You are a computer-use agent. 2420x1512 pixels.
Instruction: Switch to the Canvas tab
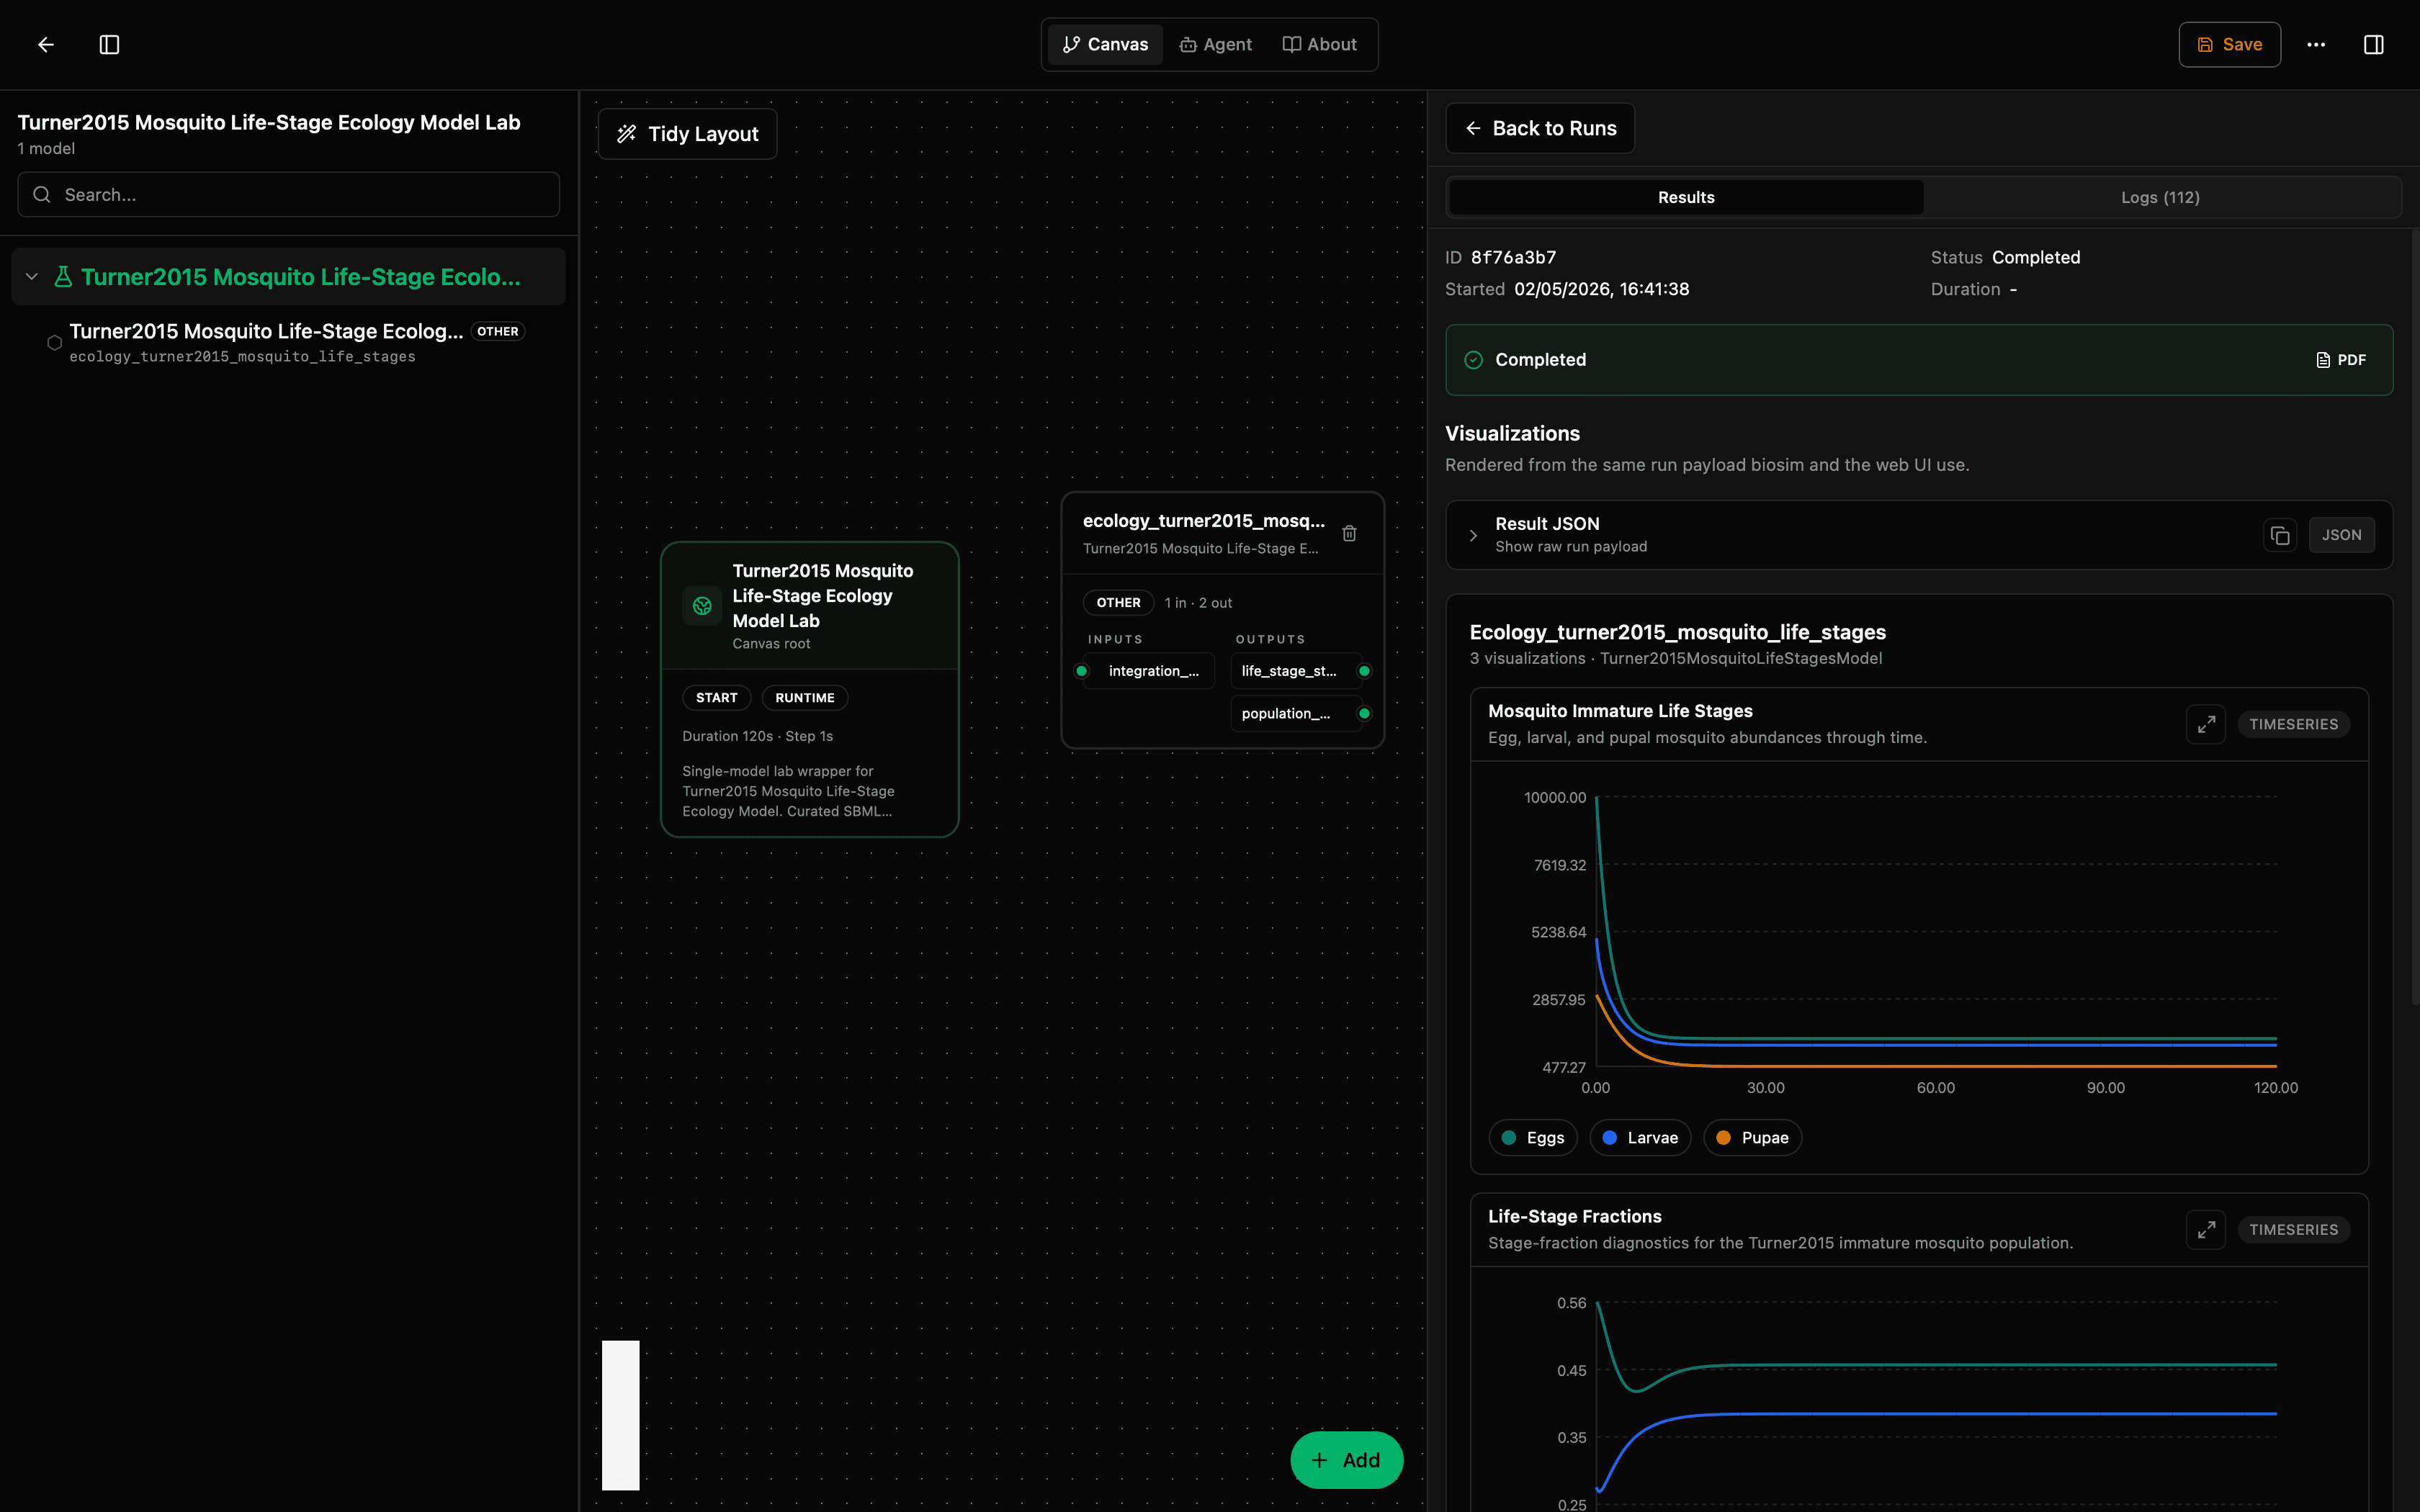coord(1105,44)
